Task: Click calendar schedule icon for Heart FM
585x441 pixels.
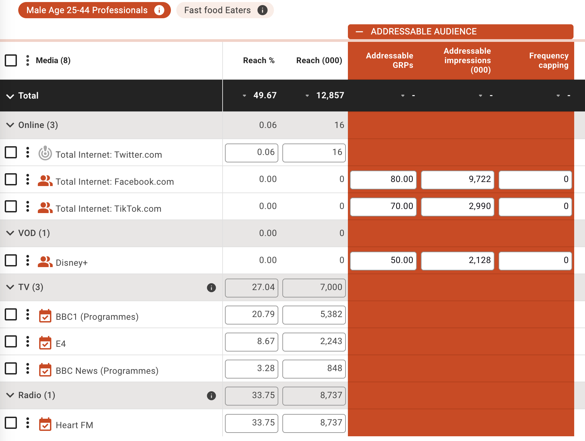Action: [x=45, y=424]
